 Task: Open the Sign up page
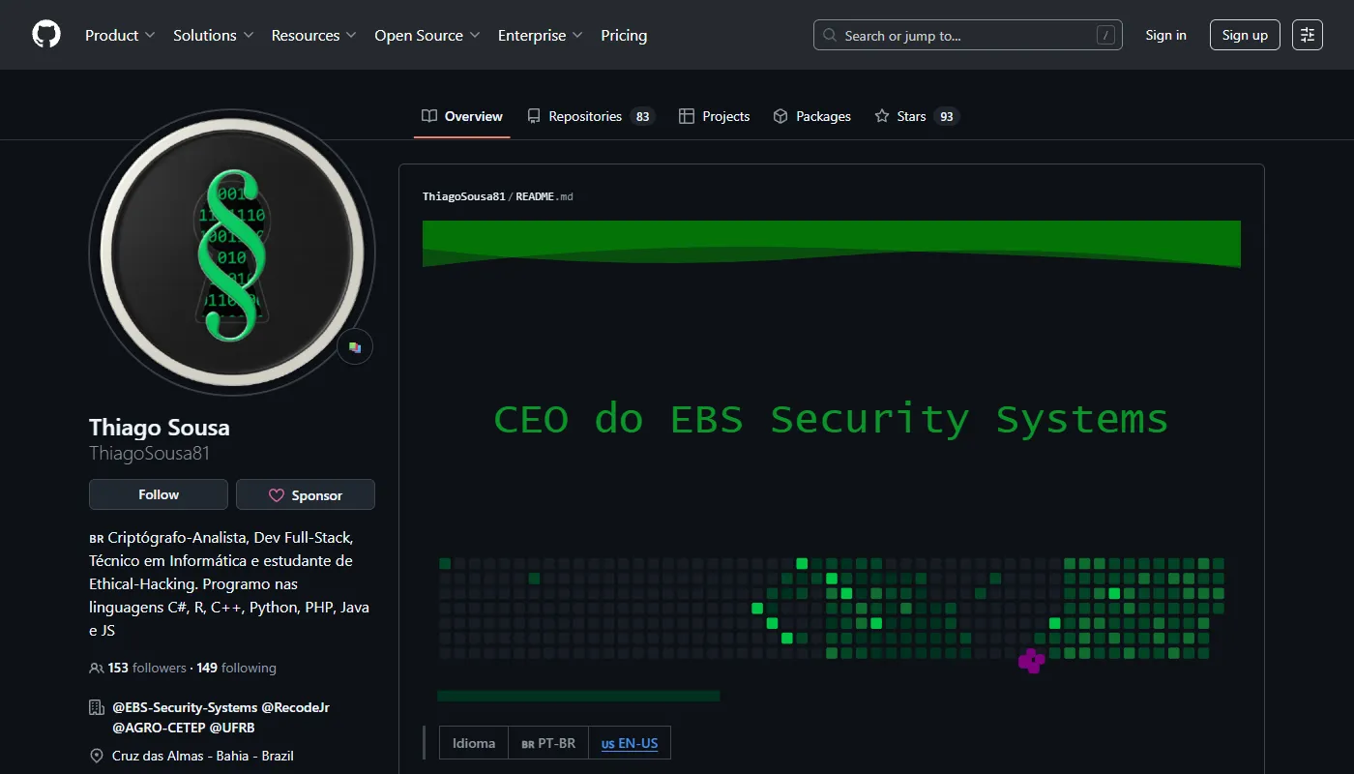pyautogui.click(x=1245, y=35)
